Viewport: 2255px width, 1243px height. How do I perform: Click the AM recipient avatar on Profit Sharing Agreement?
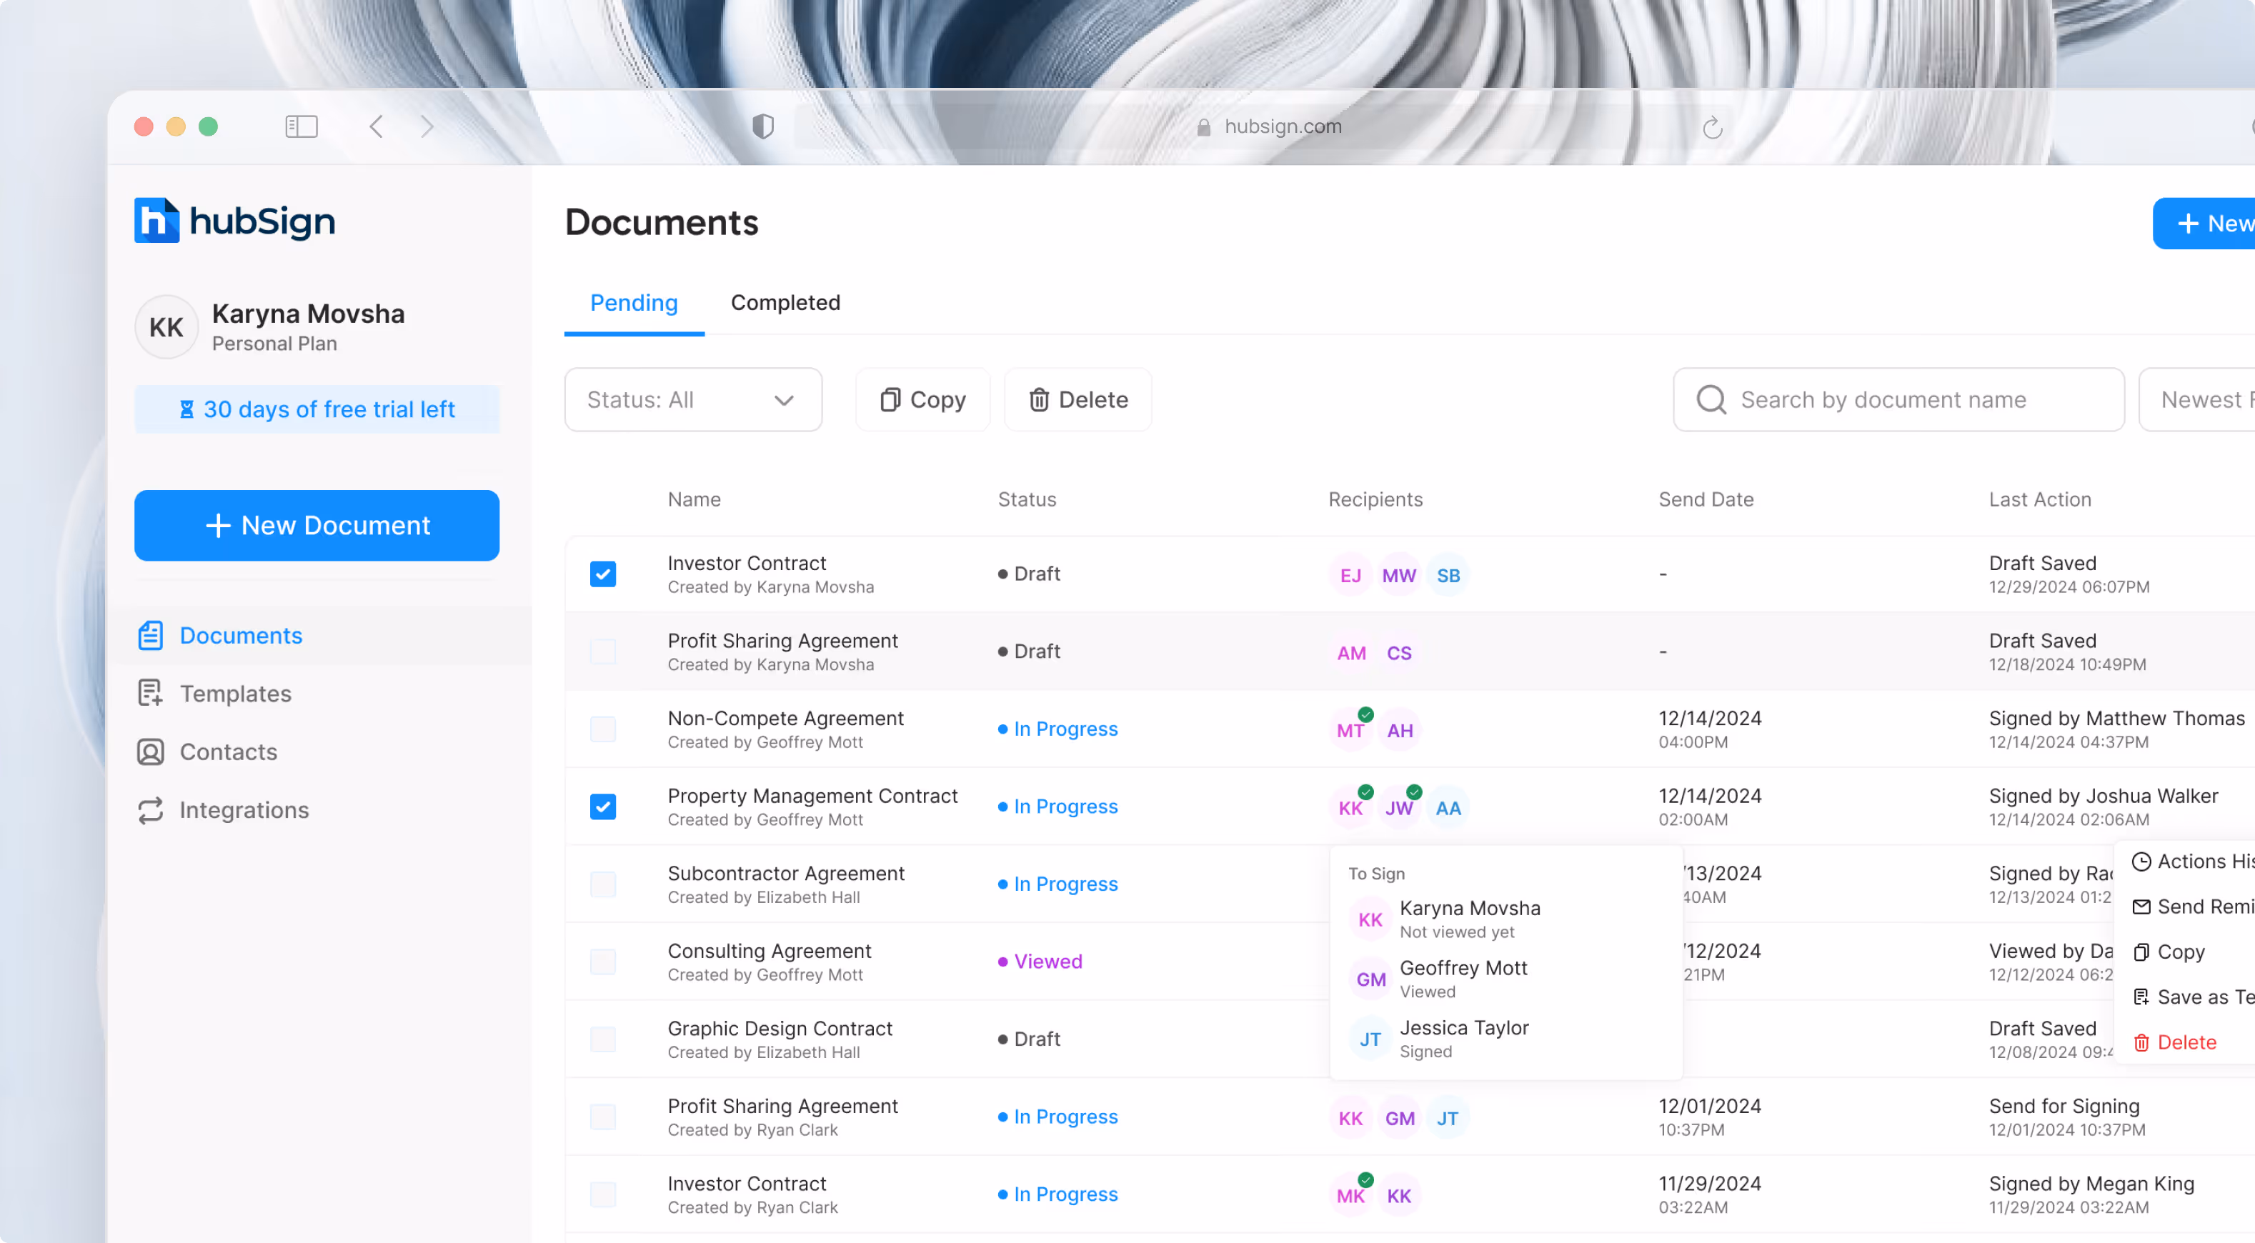[1350, 653]
